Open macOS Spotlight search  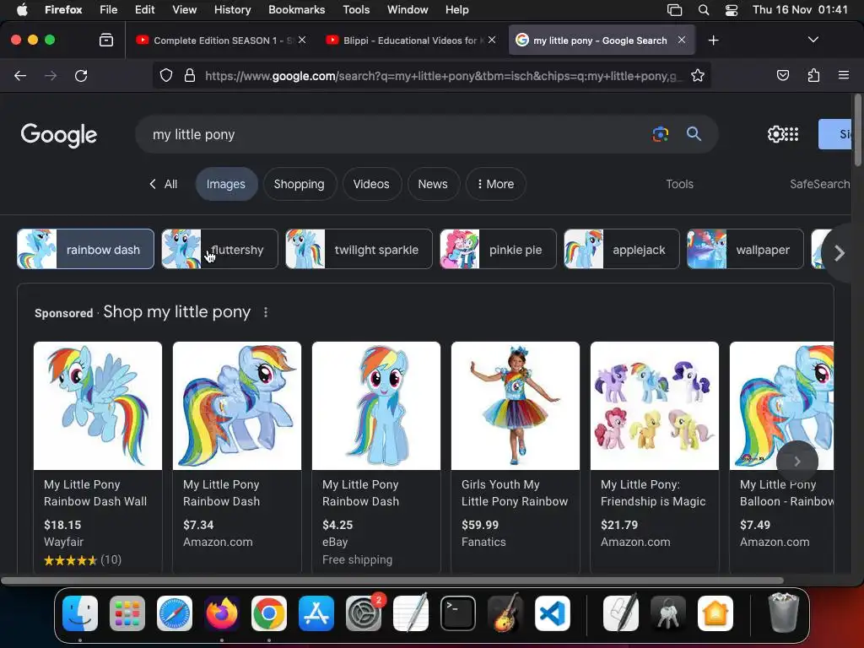click(x=704, y=10)
